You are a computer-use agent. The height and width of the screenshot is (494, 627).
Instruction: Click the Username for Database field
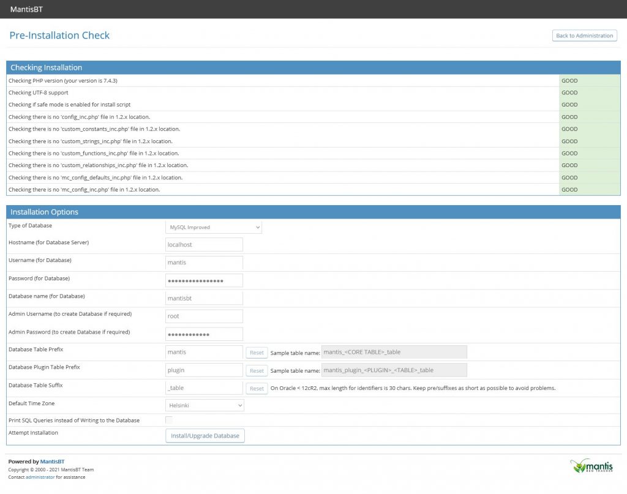tap(203, 262)
